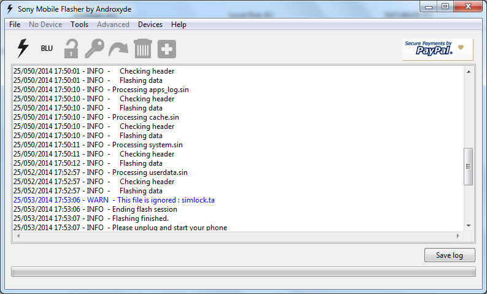This screenshot has width=487, height=294.
Task: Minimize the Sony Mobile Flasher window
Action: pyautogui.click(x=429, y=7)
